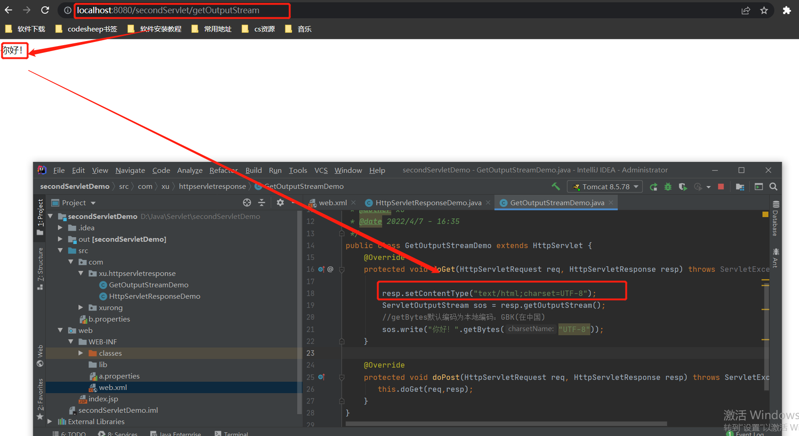This screenshot has width=799, height=436.
Task: Expand the out folder
Action: tap(60, 239)
